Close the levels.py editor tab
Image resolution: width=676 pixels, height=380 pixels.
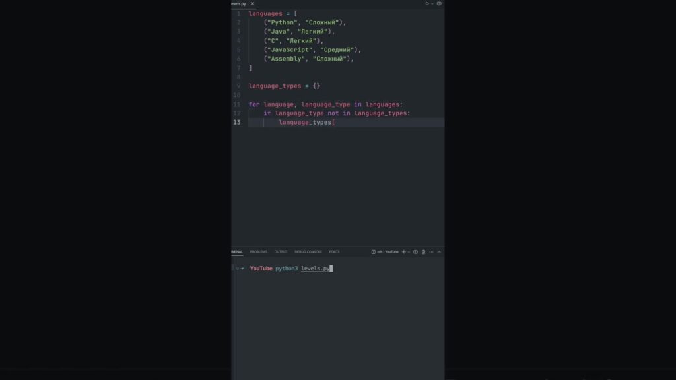(x=252, y=3)
